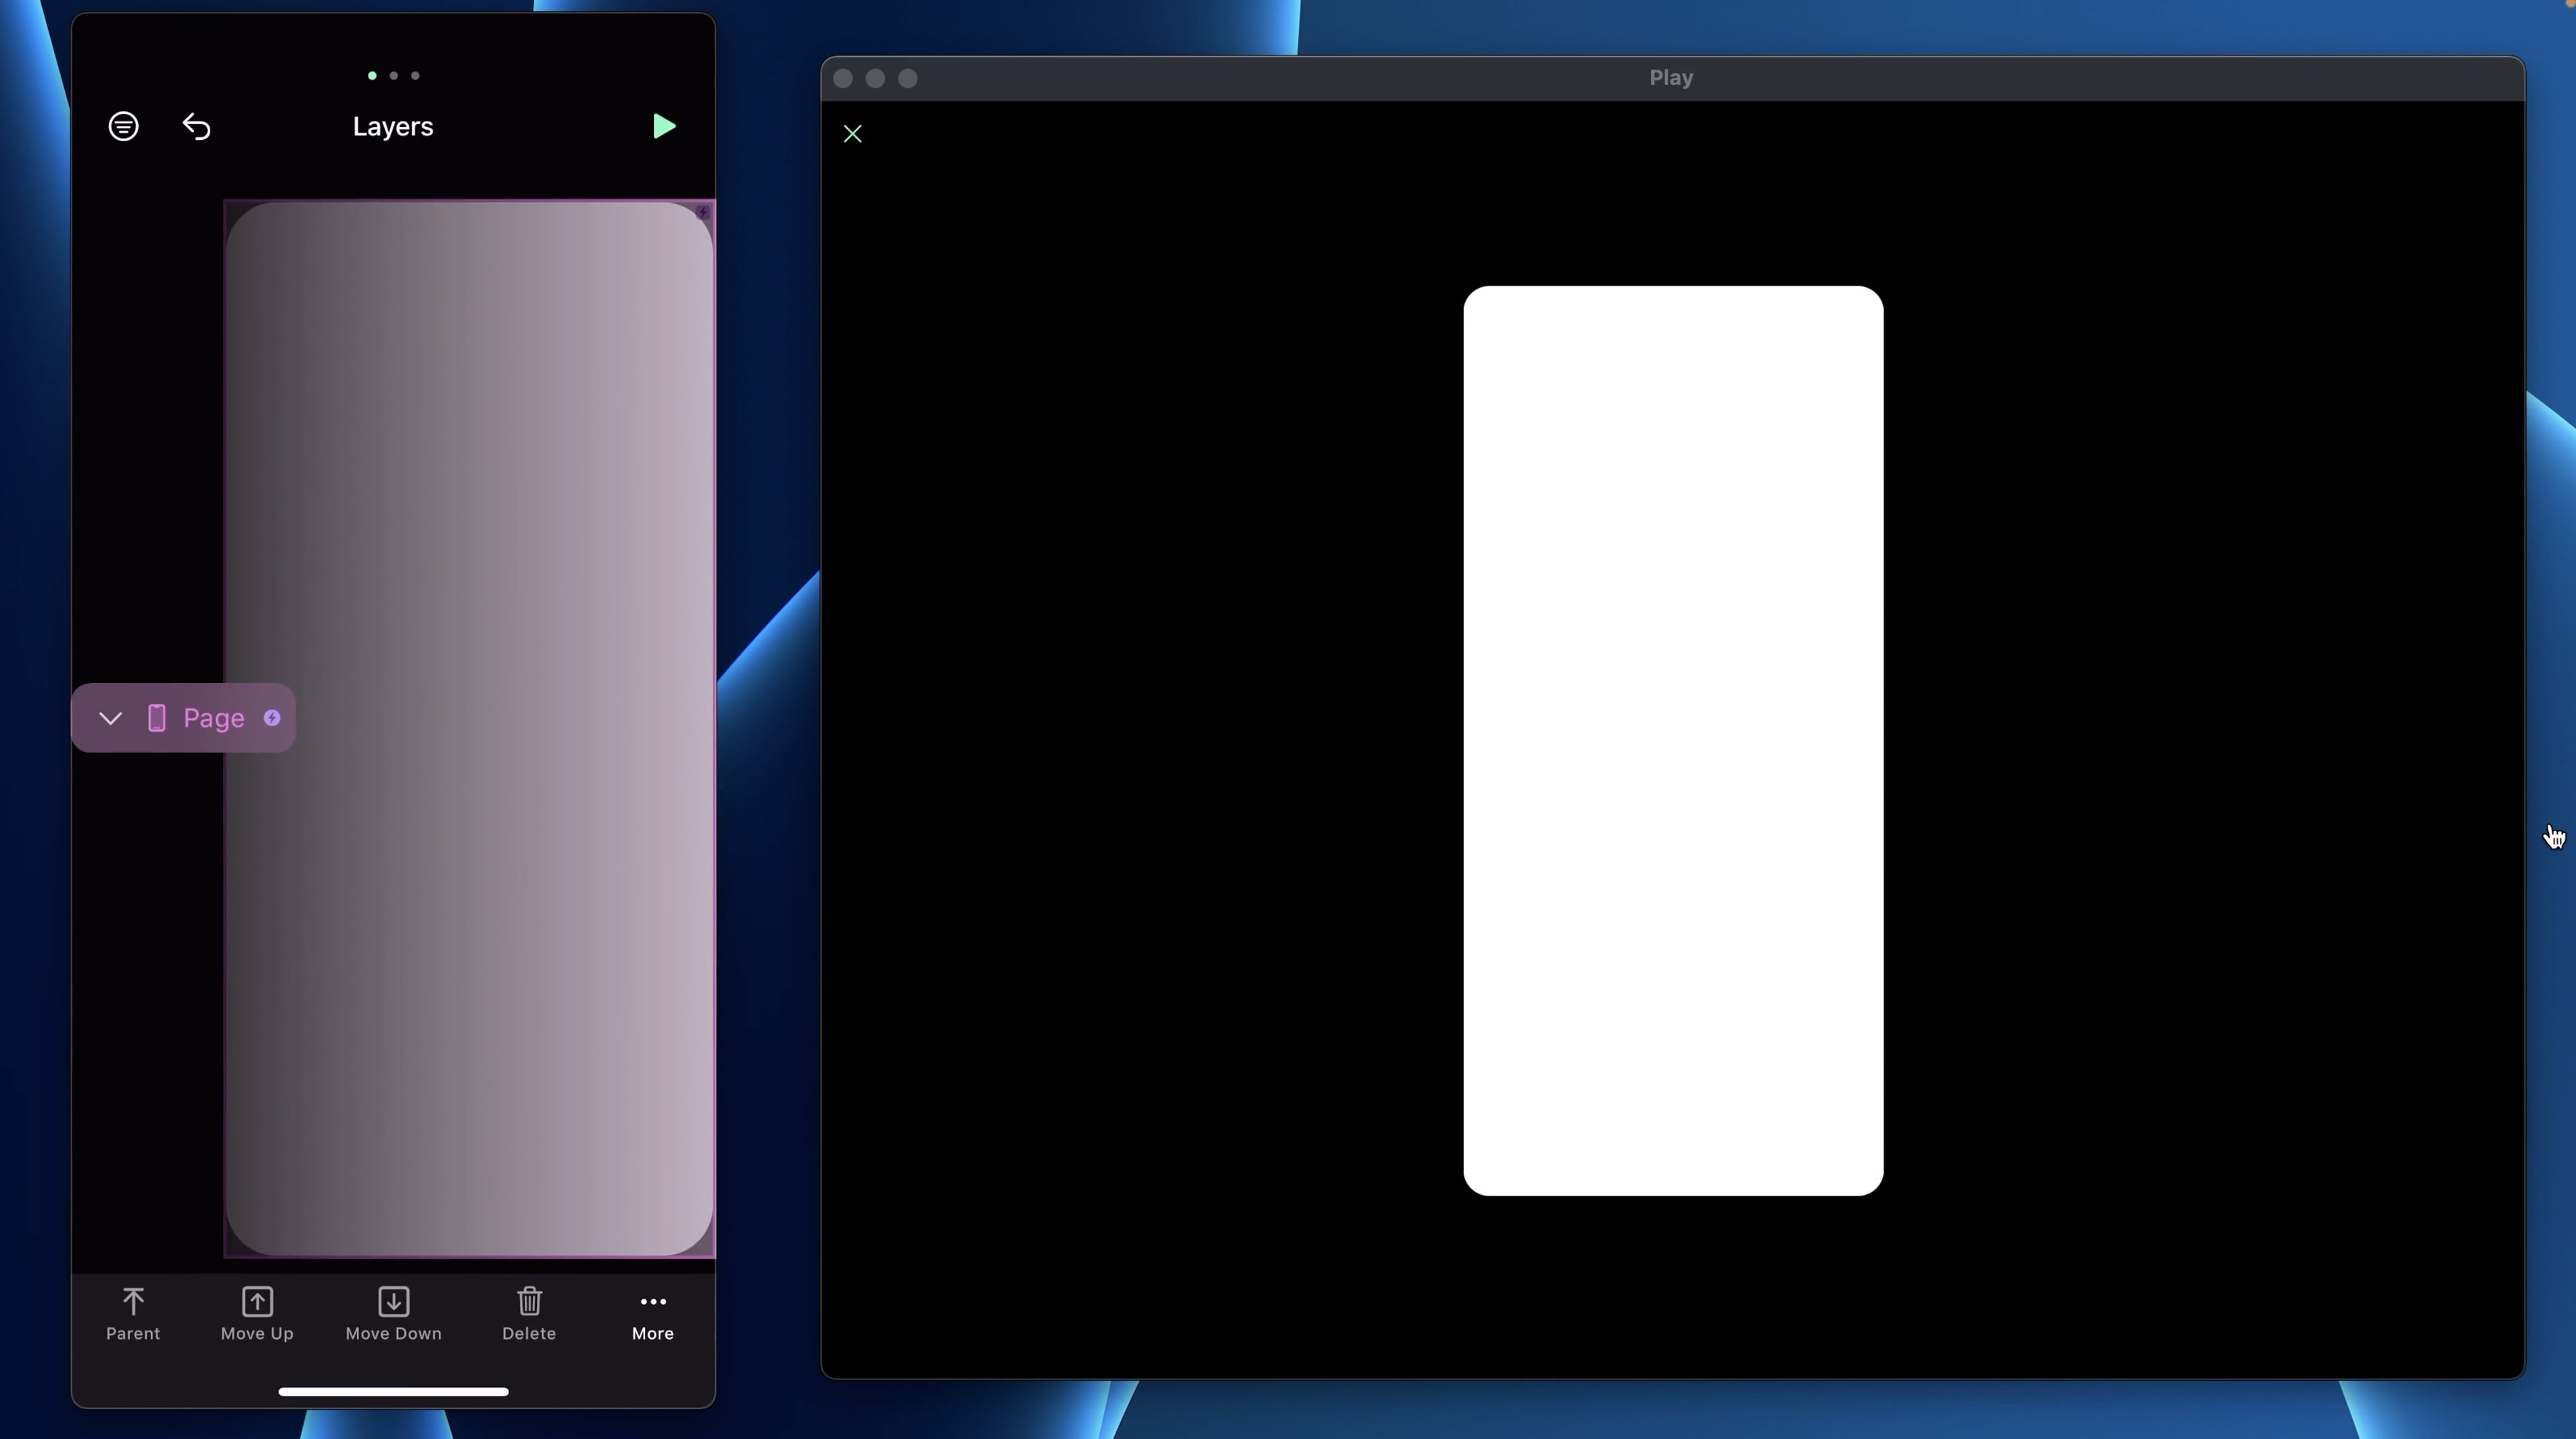Click the home indicator bar at bottom
The image size is (2576, 1439).
[393, 1391]
